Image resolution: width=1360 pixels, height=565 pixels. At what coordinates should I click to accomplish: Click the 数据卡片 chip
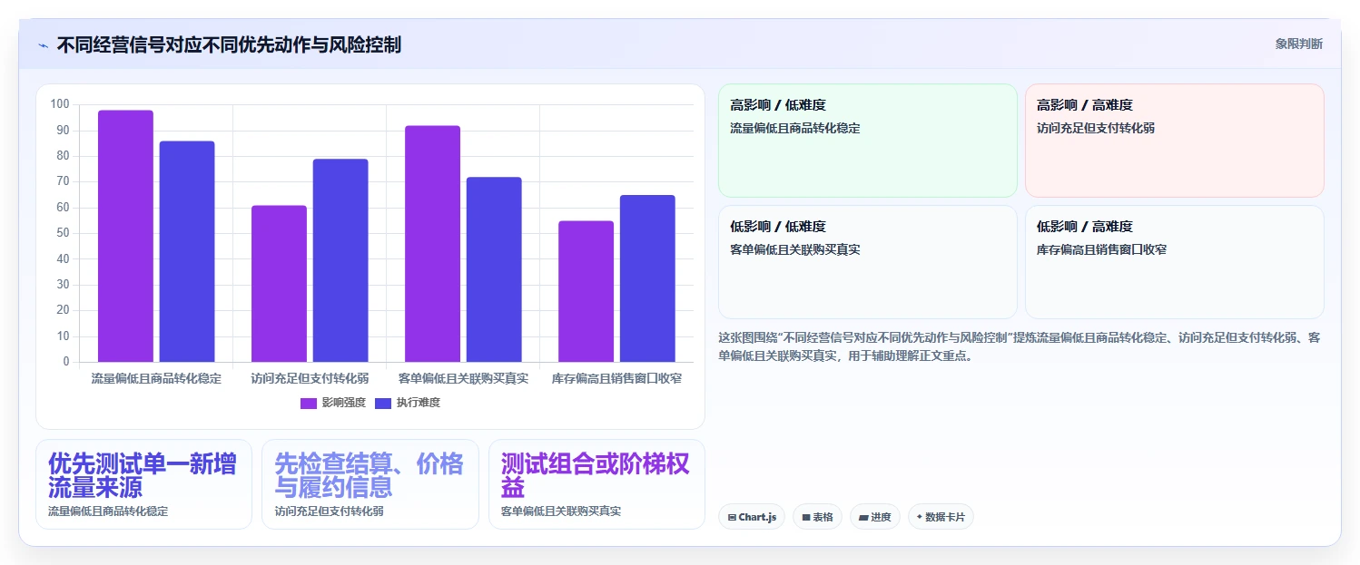click(x=941, y=517)
